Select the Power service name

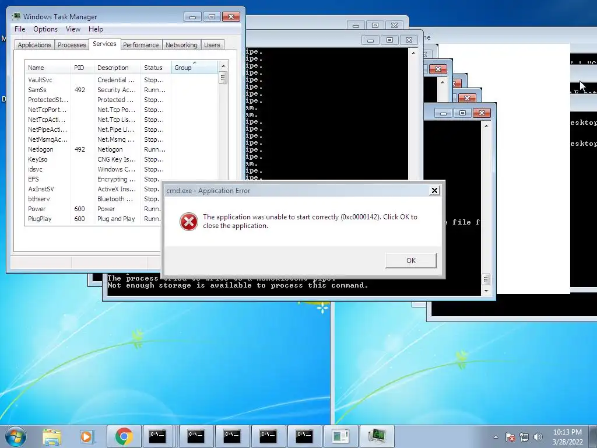[x=37, y=209]
